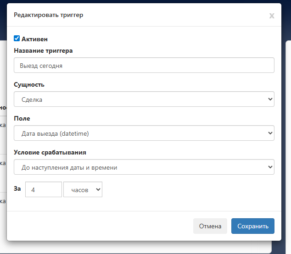Open the Условие срабатывания dropdown
Screen dimensions: 291x254
click(144, 167)
